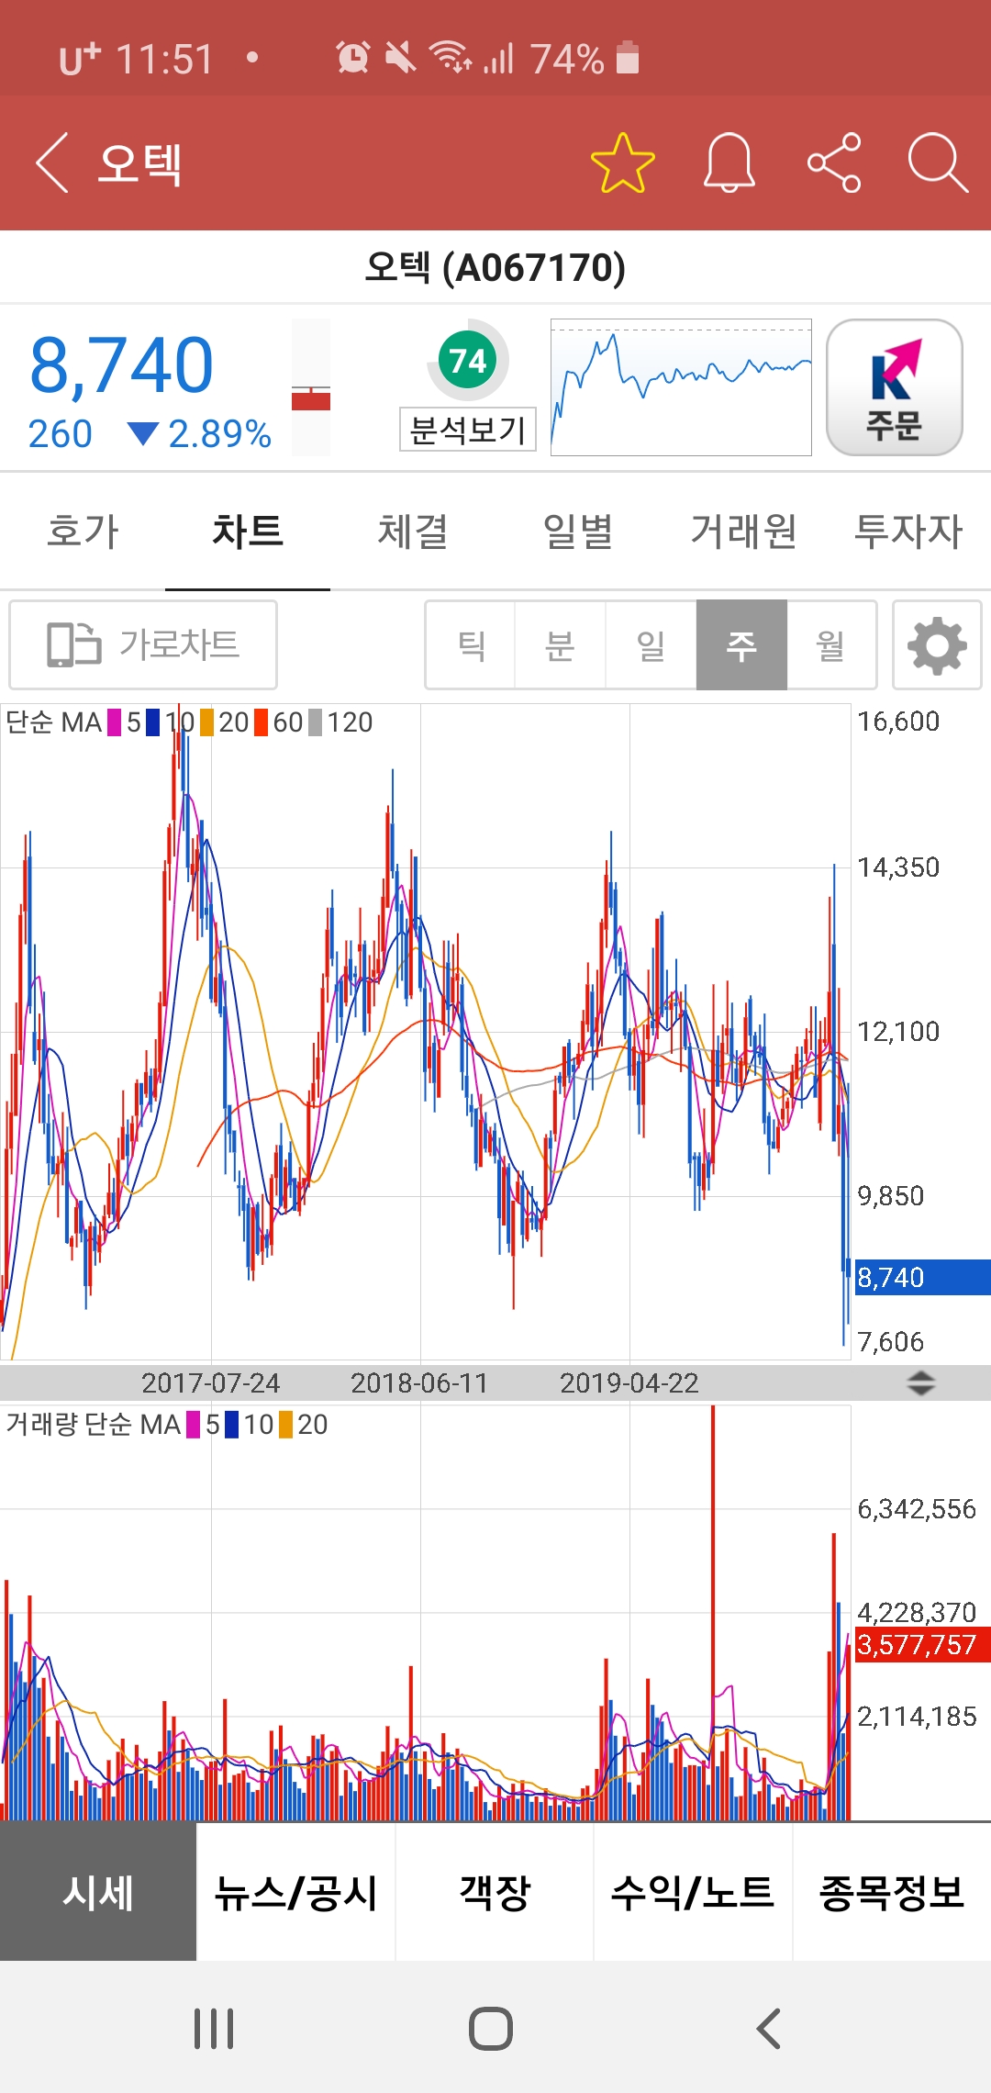Tap the back arrow next to 오텍

pos(52,163)
